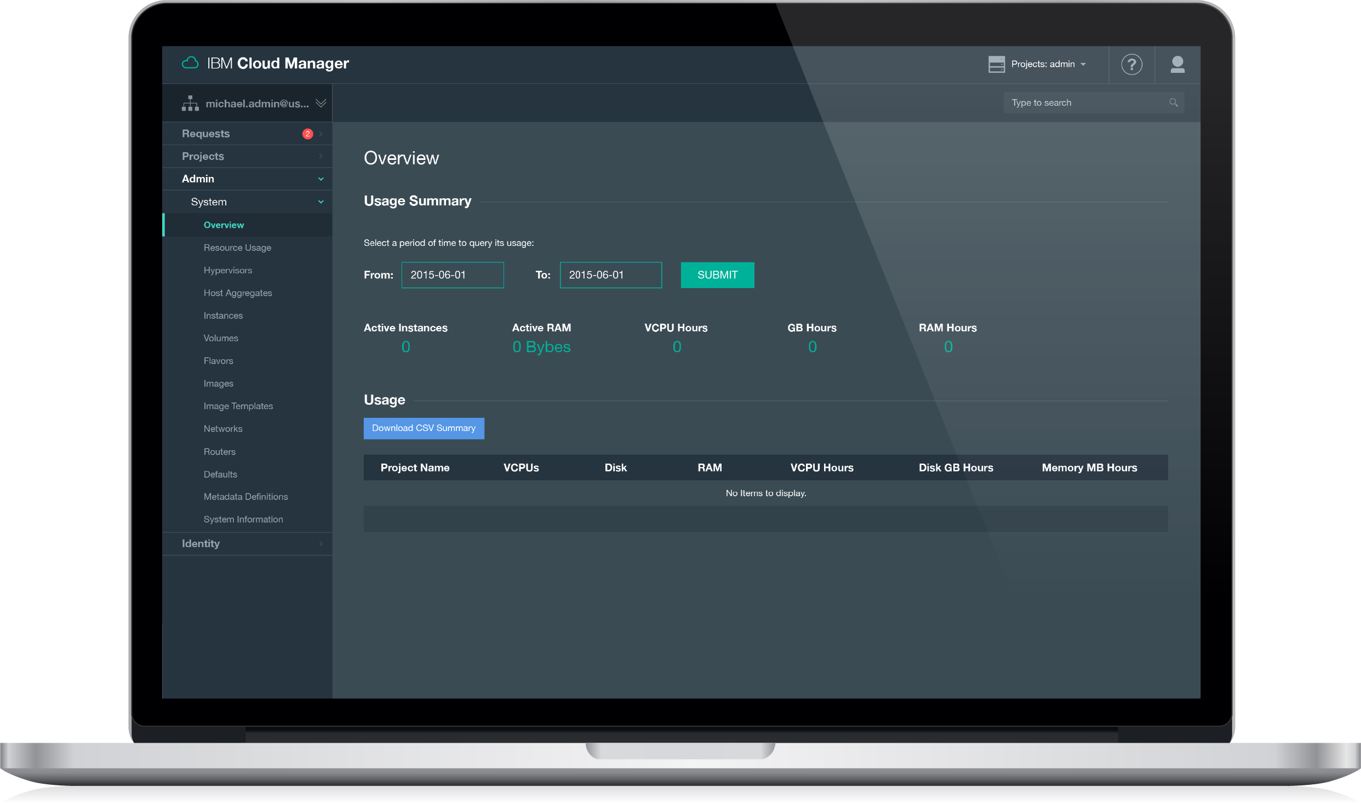Click the projects server icon in header
This screenshot has width=1361, height=804.
[x=996, y=64]
